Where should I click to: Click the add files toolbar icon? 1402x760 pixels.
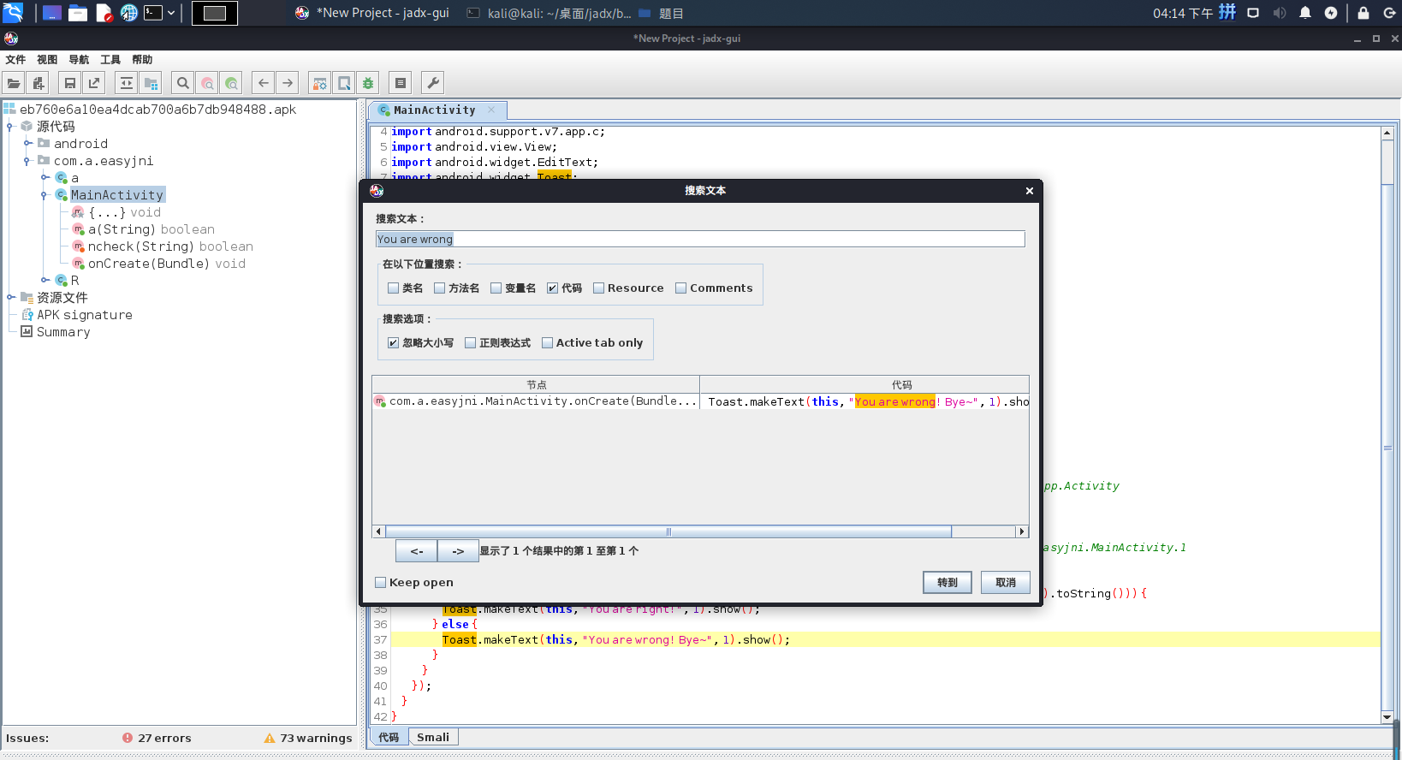(39, 83)
